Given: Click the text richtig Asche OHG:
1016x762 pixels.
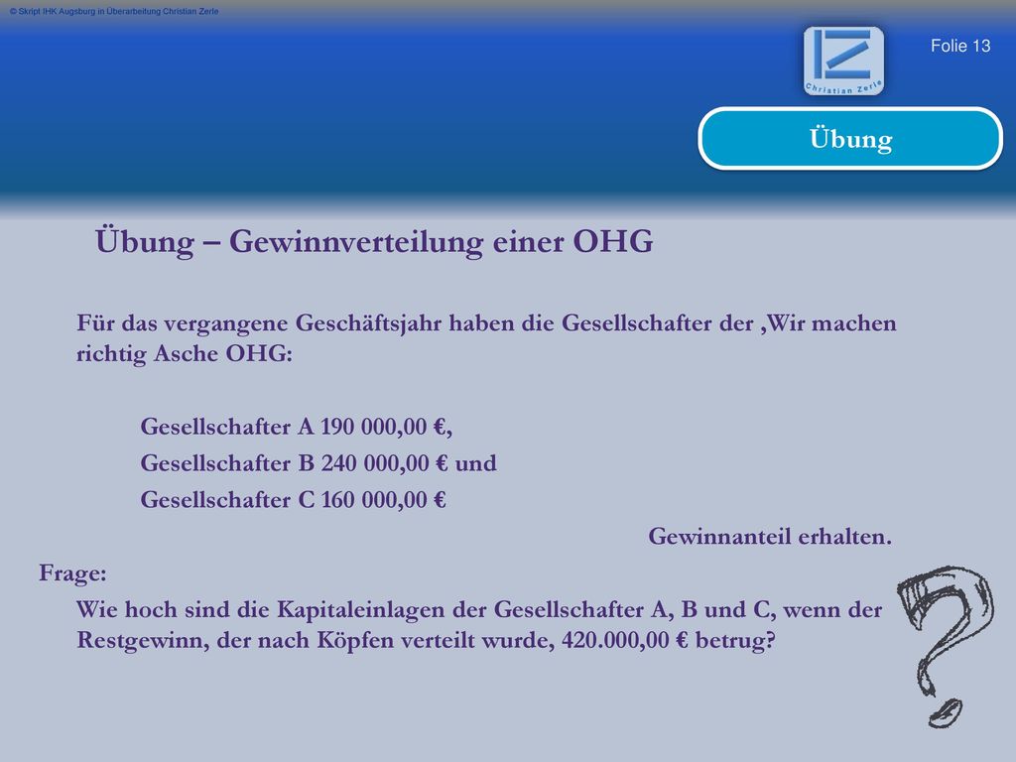Looking at the screenshot, I should tap(185, 354).
